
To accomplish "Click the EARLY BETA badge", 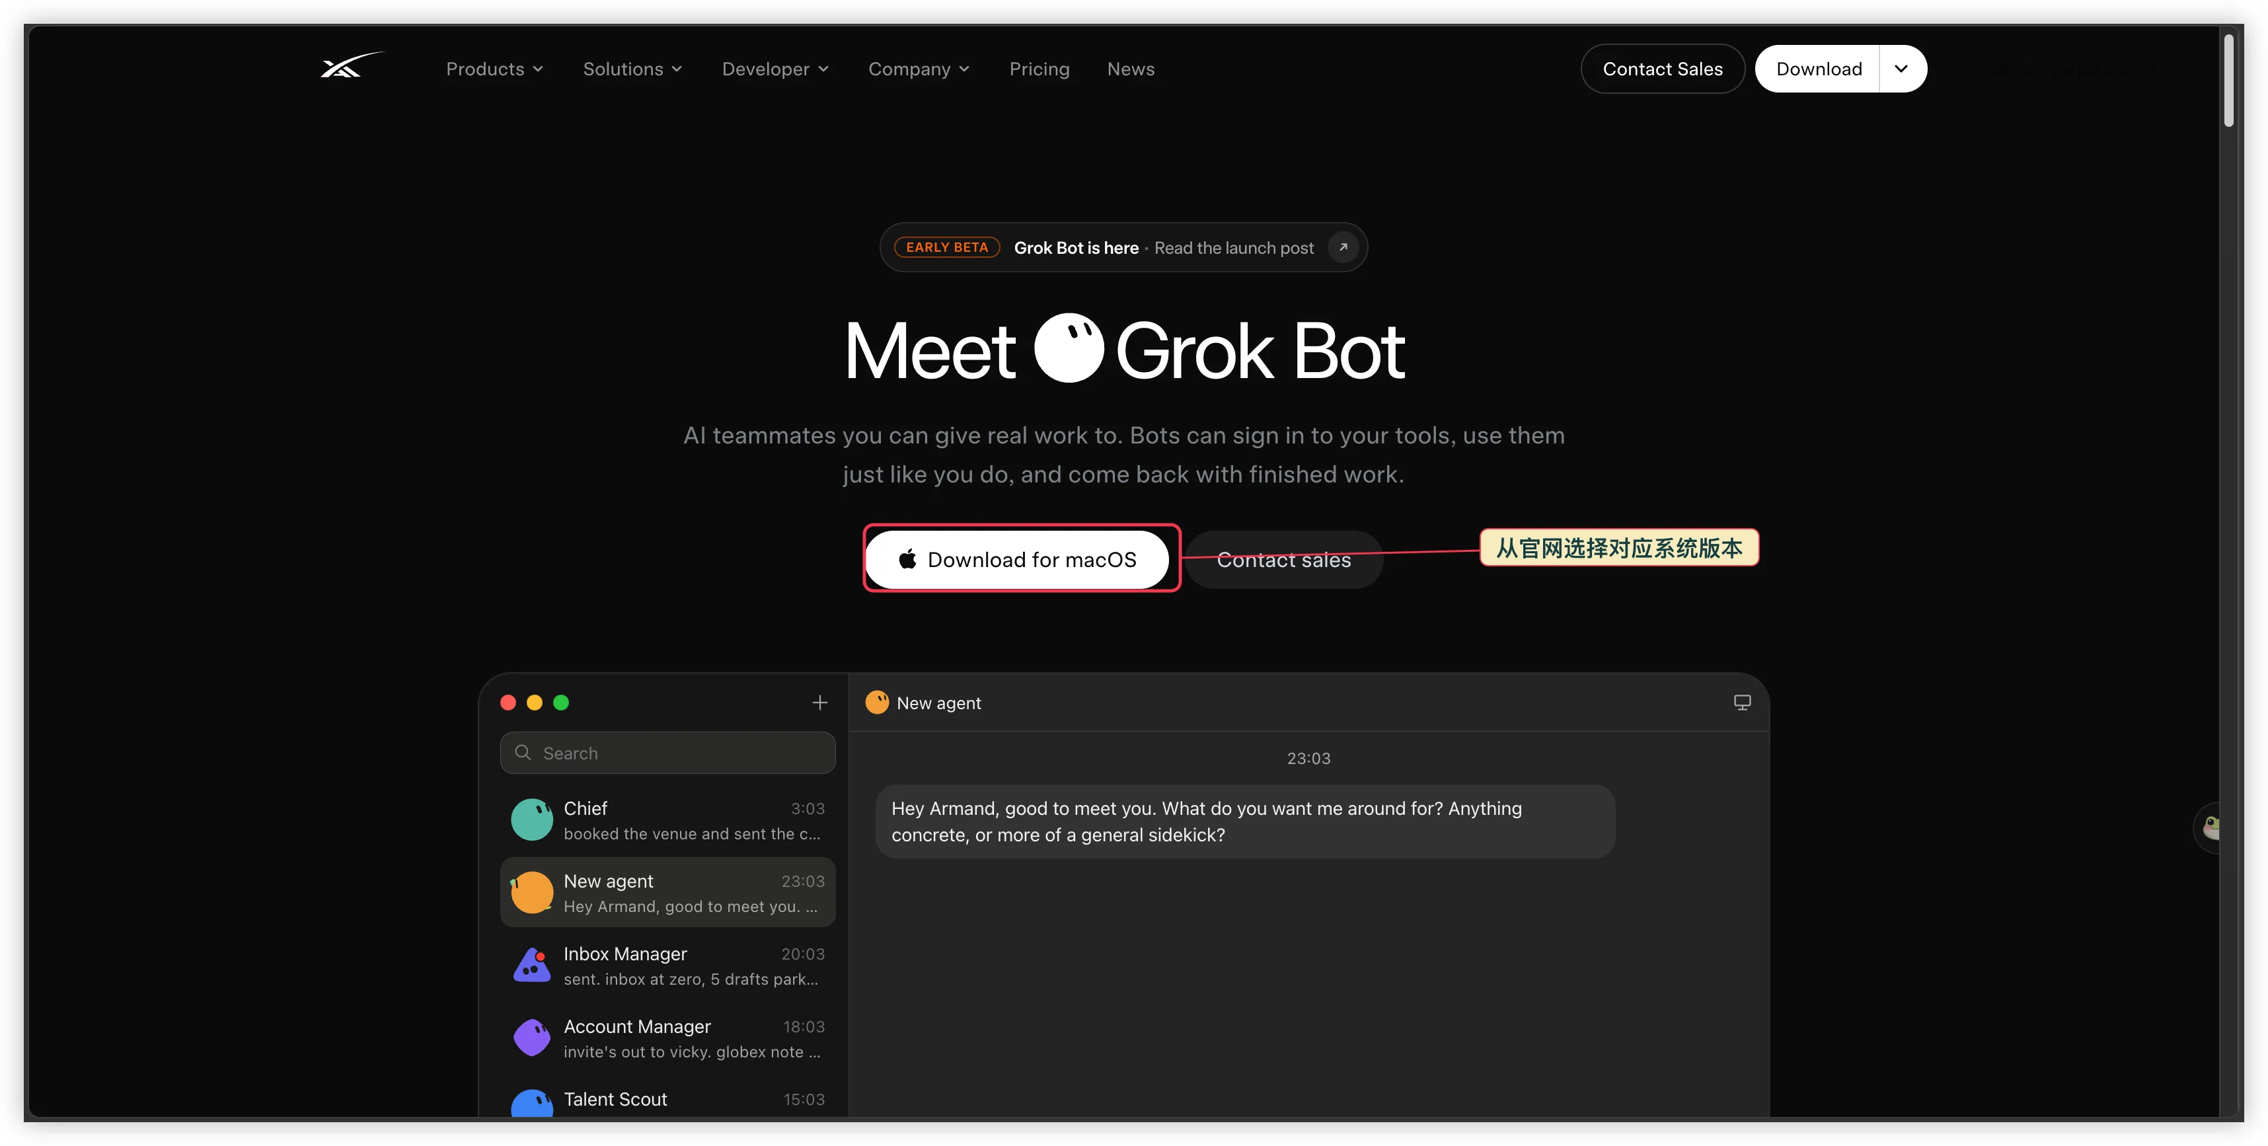I will pyautogui.click(x=946, y=247).
